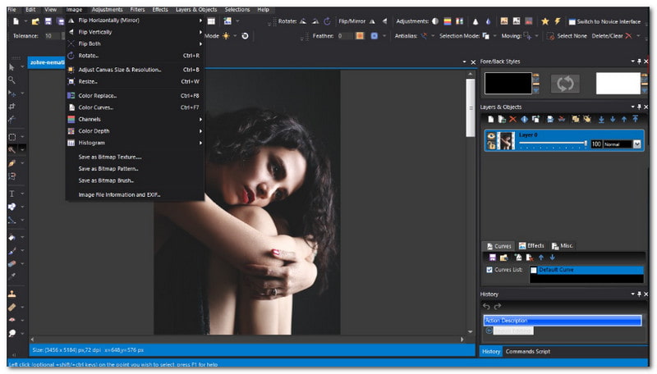This screenshot has height=374, width=657.
Task: Click the black foreground color swatch
Action: tap(507, 83)
